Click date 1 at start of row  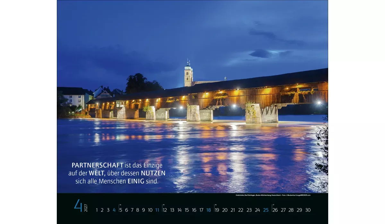tap(97, 210)
